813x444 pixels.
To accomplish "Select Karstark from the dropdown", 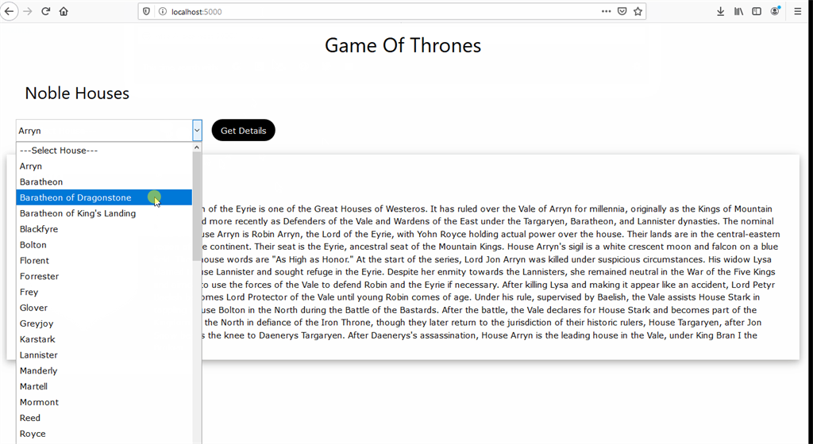I will click(104, 339).
